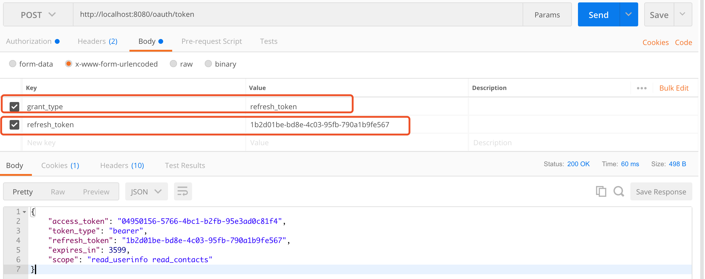Click the request URL input field
705x279 pixels.
tap(297, 14)
